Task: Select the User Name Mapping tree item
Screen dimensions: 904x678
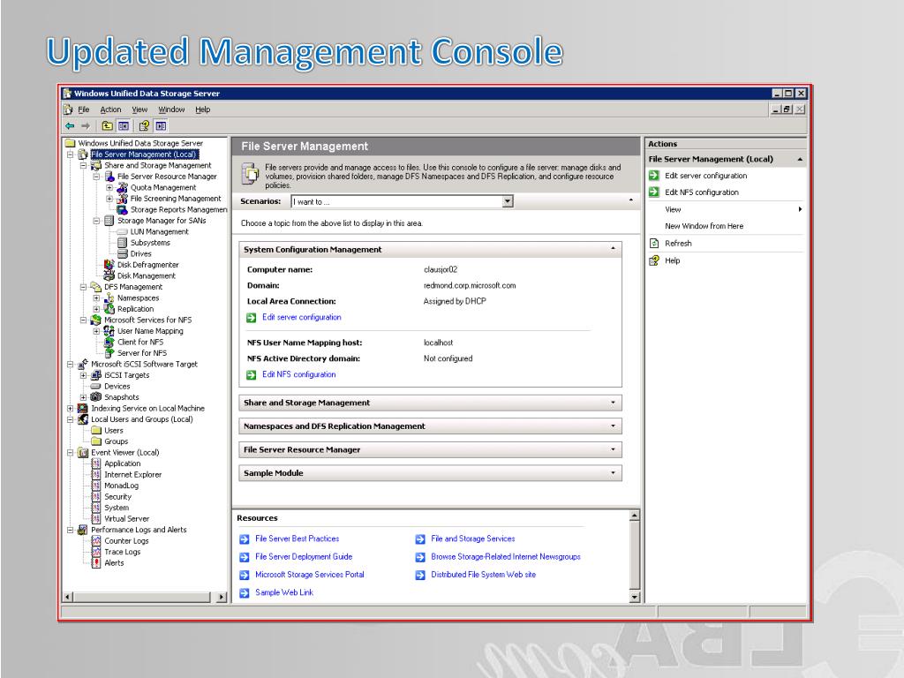Action: tap(150, 331)
